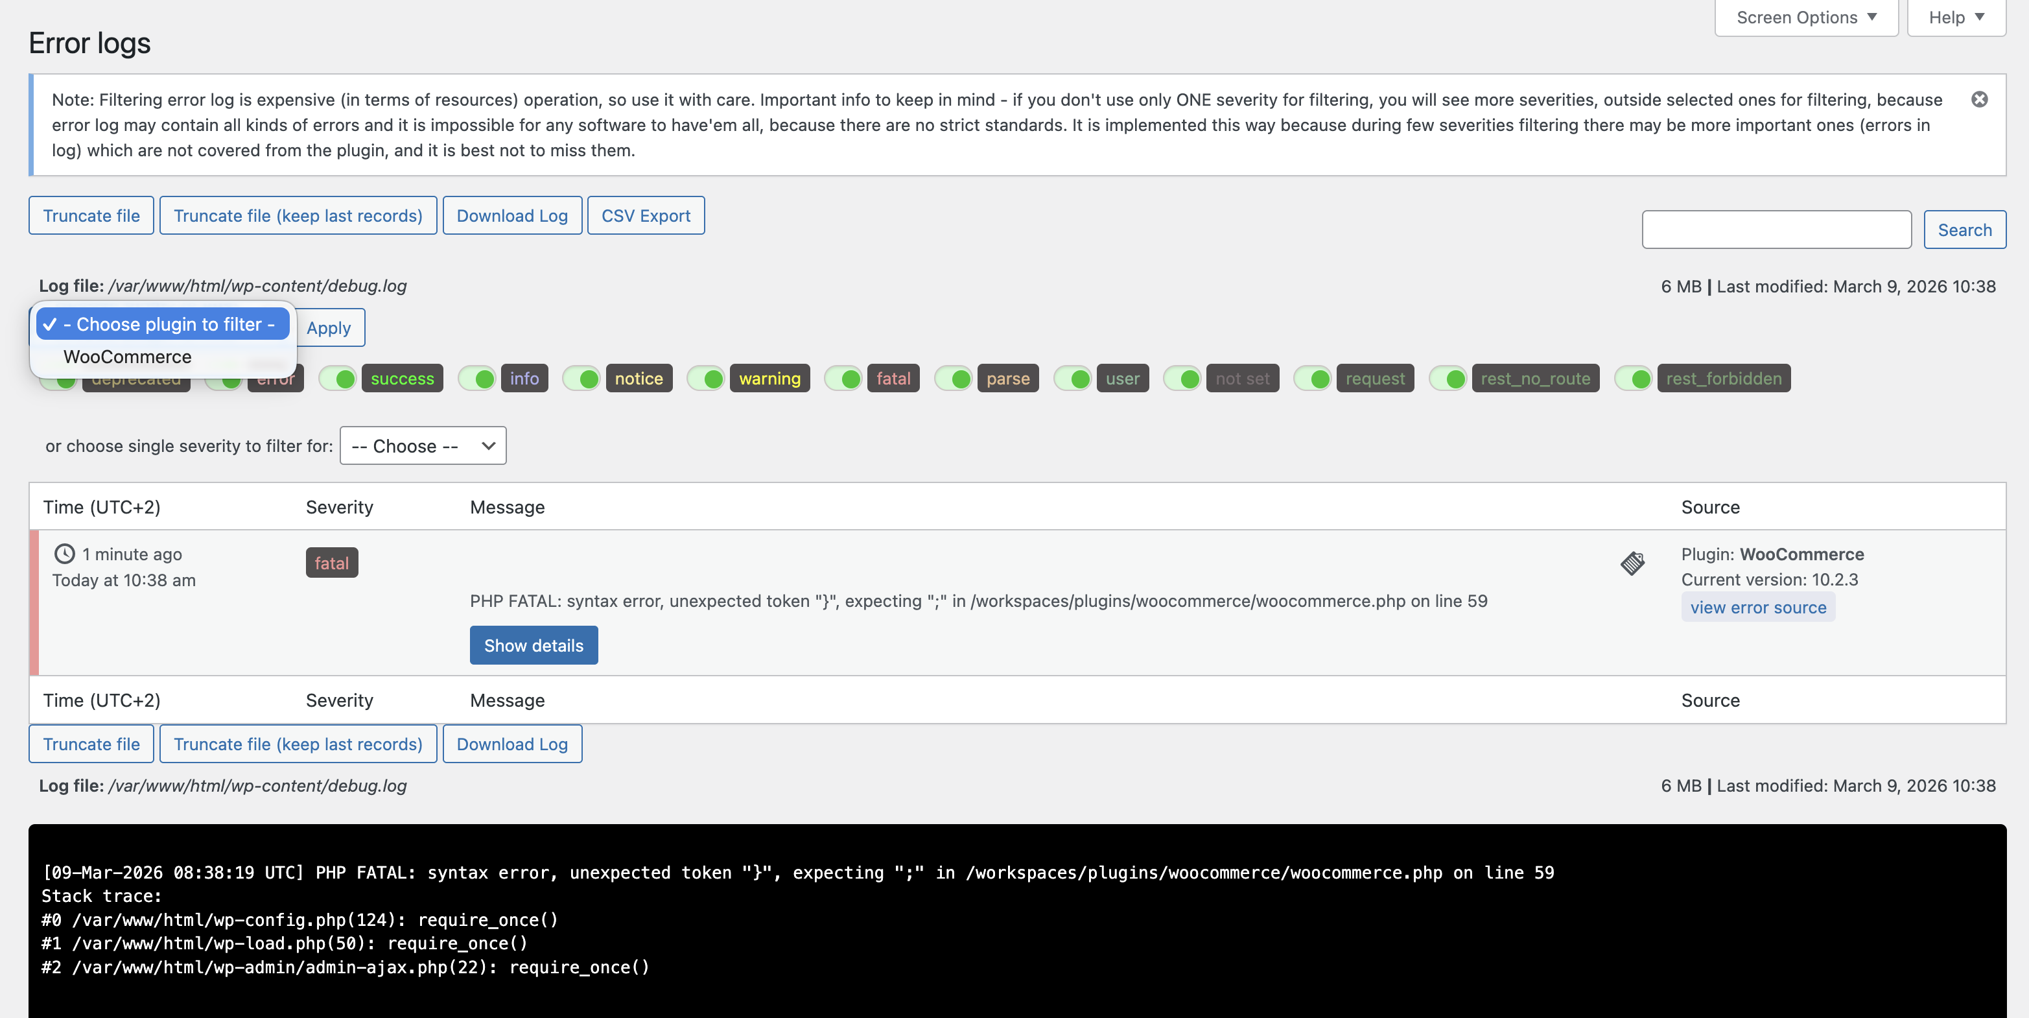This screenshot has width=2029, height=1018.
Task: Toggle the rest_forbidden severity switch
Action: pyautogui.click(x=1634, y=379)
